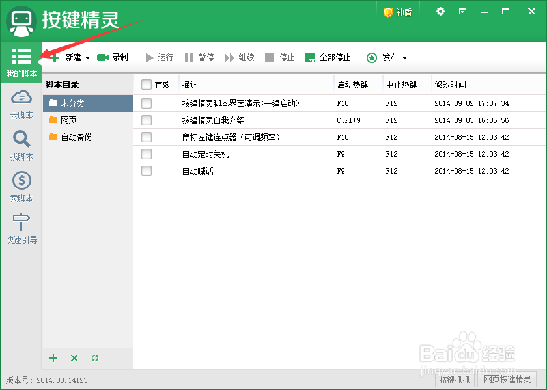Maximize the 按键精灵 window

pos(505,12)
